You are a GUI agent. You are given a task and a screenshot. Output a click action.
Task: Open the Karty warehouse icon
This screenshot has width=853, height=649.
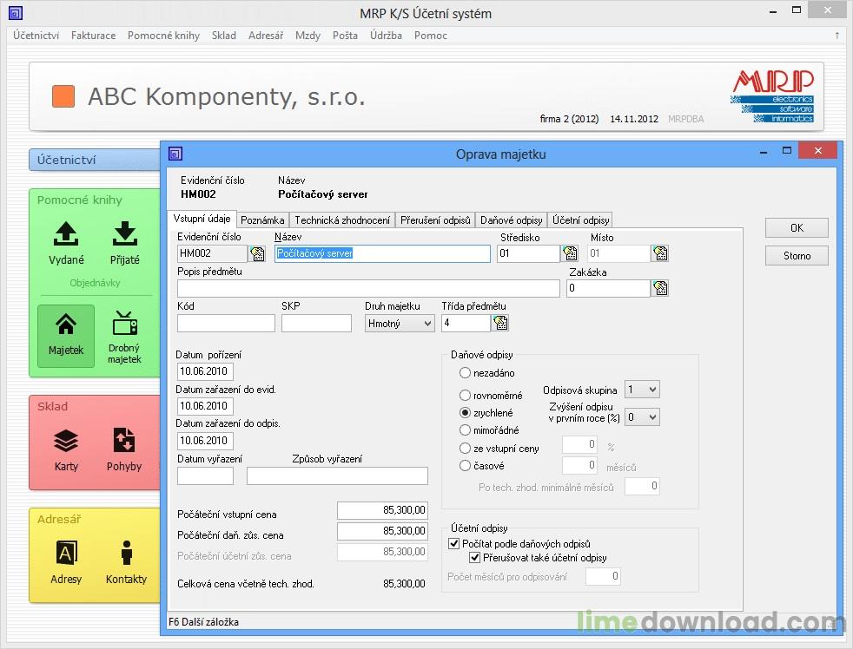point(66,449)
